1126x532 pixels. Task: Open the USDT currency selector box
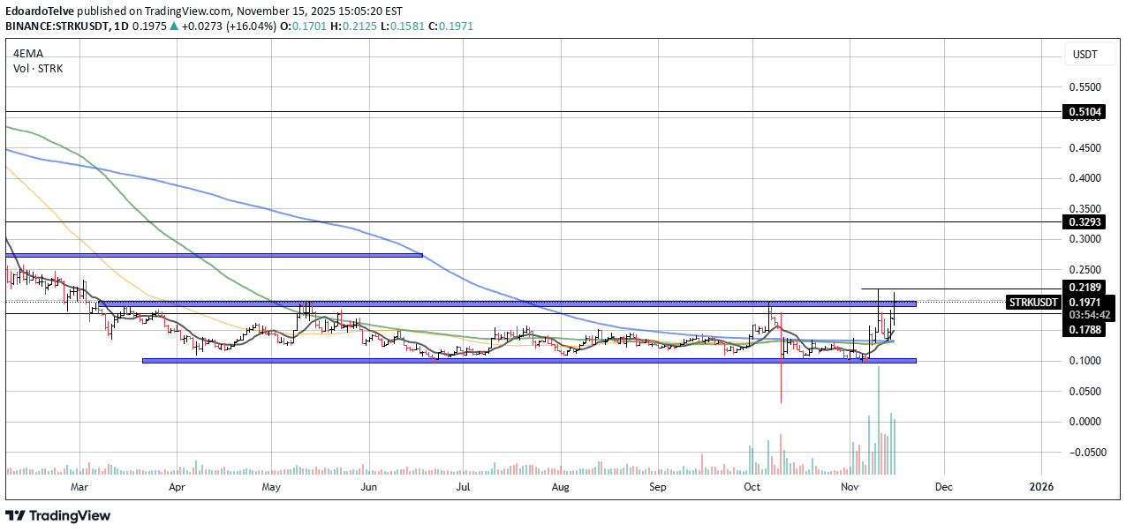pos(1084,55)
